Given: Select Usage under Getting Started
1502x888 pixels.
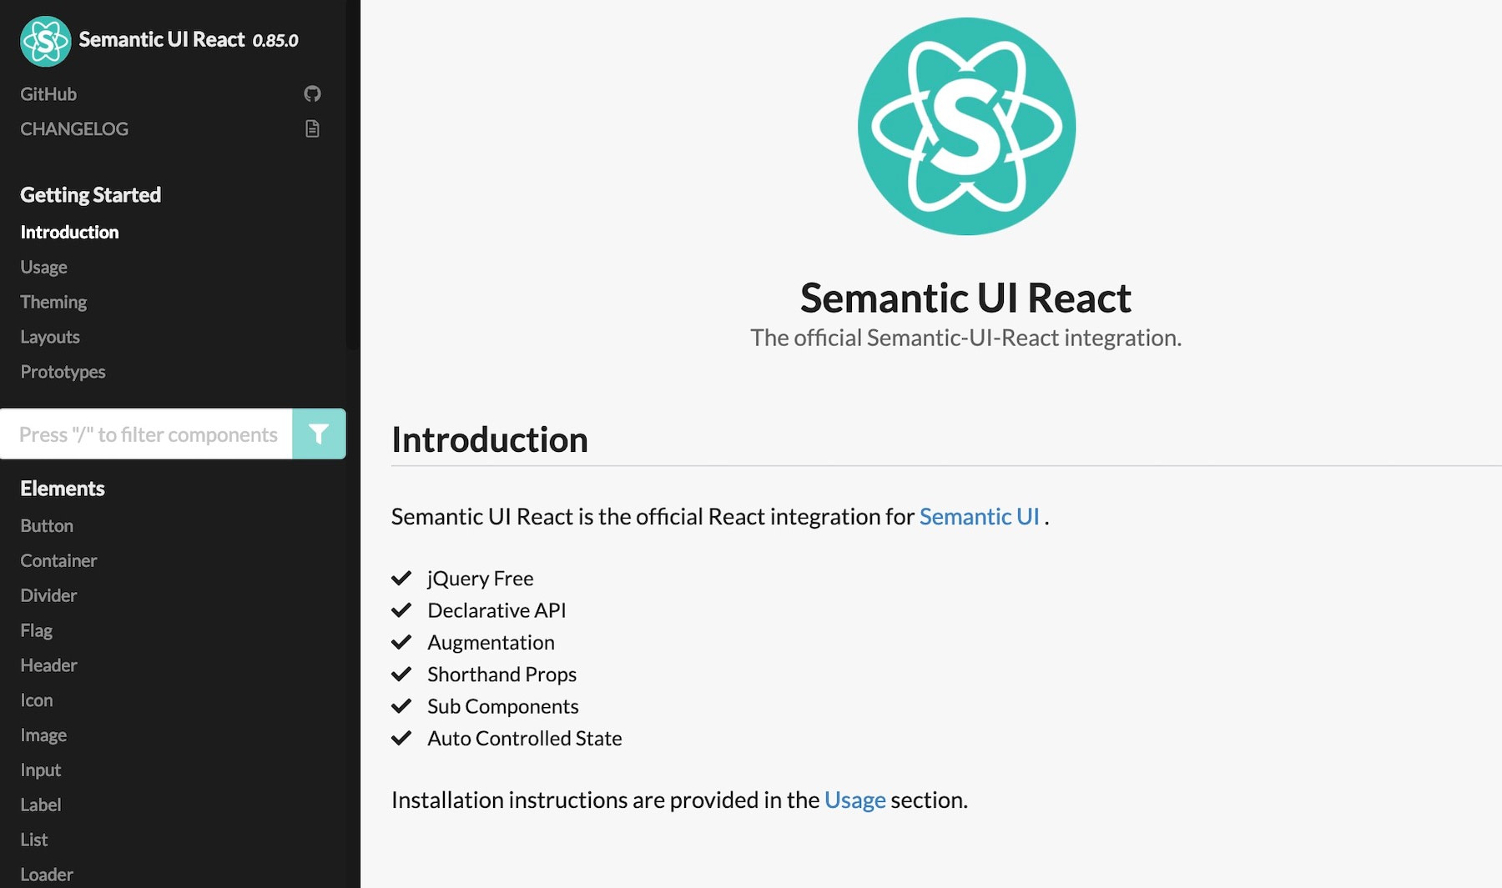Looking at the screenshot, I should [x=43, y=267].
